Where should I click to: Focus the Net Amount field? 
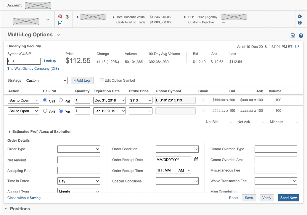pos(79,160)
